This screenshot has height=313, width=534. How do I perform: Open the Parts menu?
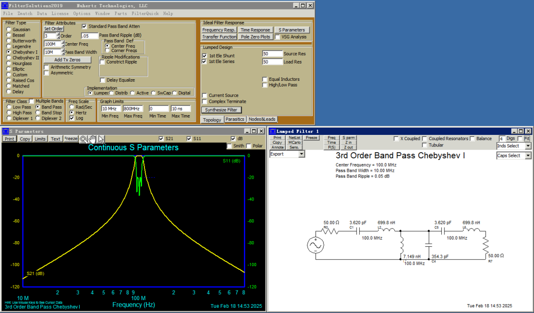coord(120,14)
